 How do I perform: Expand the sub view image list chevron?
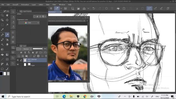[87, 21]
